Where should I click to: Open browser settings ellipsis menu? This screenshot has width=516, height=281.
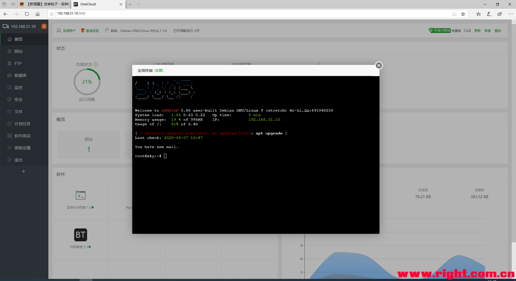[510, 14]
